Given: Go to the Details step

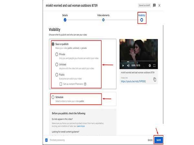Looking at the screenshot, I should [x=65, y=20].
